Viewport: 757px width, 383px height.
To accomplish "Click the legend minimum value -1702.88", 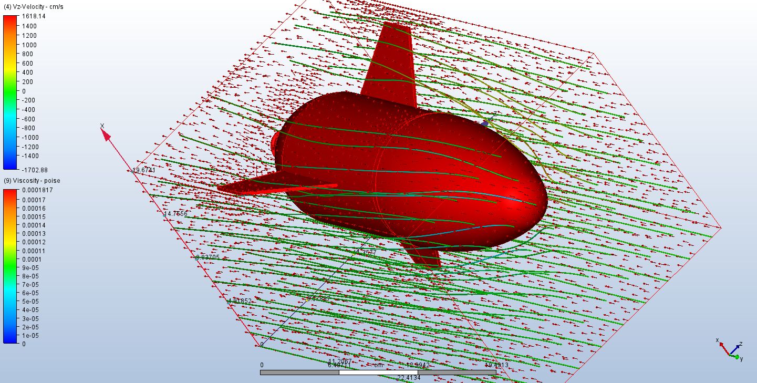I will coord(34,170).
